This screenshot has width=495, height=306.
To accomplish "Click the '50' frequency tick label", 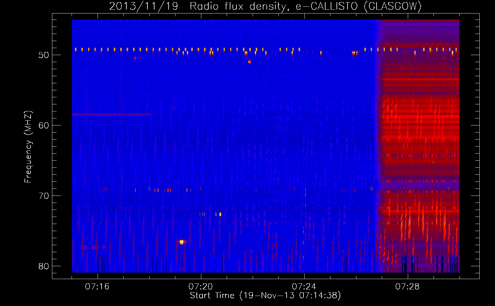I will tap(44, 55).
